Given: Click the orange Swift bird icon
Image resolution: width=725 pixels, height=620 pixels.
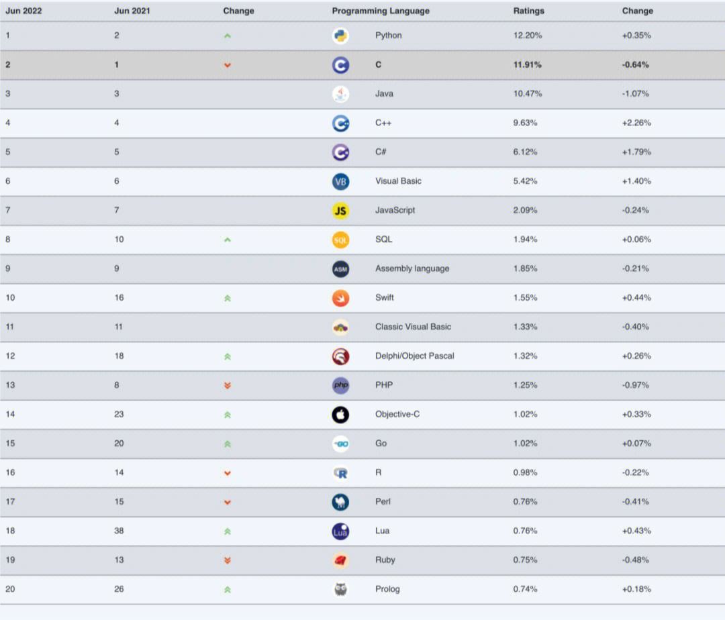Looking at the screenshot, I should click(340, 298).
